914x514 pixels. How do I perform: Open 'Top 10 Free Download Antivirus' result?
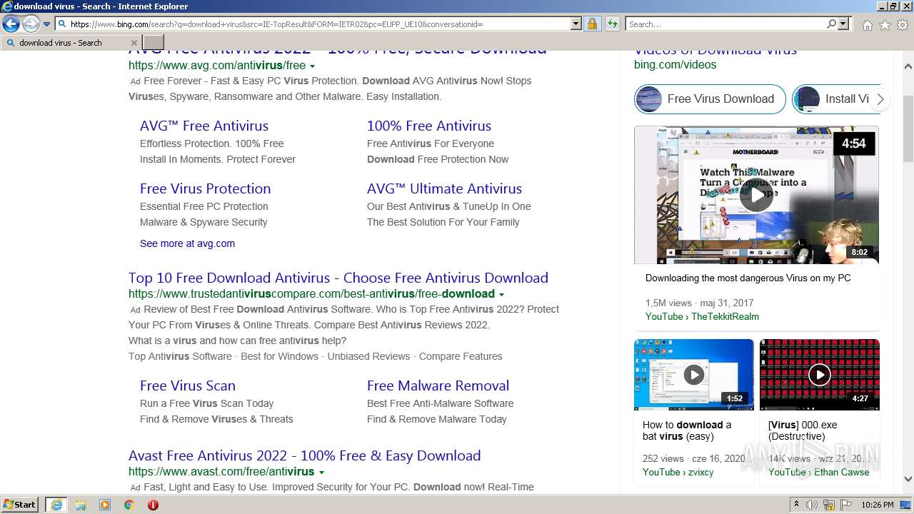[338, 278]
